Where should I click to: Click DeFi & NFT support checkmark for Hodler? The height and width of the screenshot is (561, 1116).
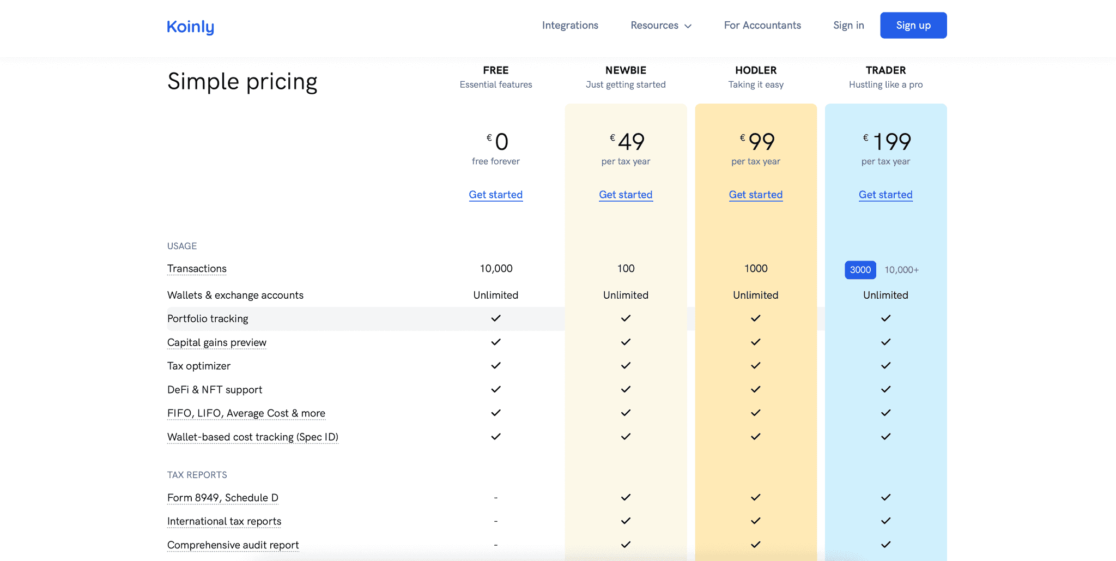756,390
